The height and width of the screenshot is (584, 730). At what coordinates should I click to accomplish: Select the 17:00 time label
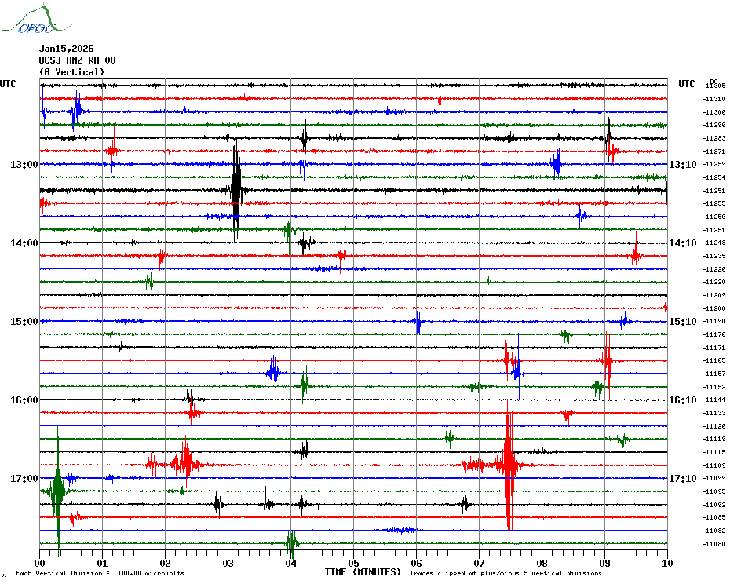(24, 478)
